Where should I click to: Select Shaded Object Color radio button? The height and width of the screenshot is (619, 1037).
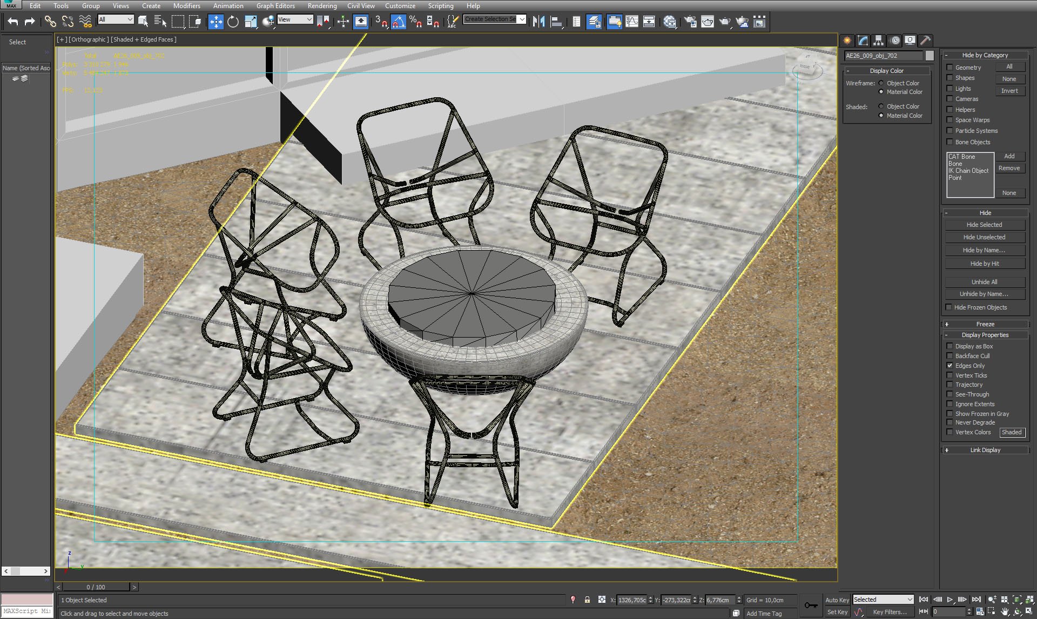(x=881, y=106)
